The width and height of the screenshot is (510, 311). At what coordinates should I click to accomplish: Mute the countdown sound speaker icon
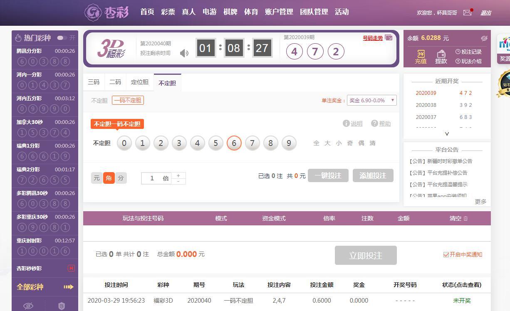click(x=184, y=53)
